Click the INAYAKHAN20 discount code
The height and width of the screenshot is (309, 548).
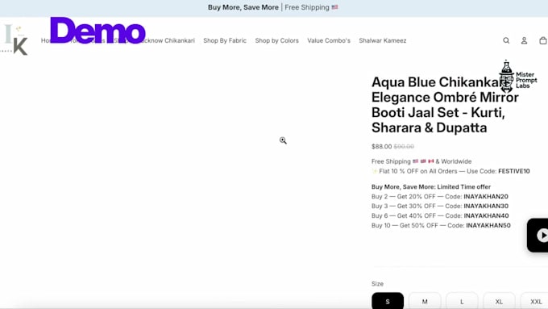[486, 197]
